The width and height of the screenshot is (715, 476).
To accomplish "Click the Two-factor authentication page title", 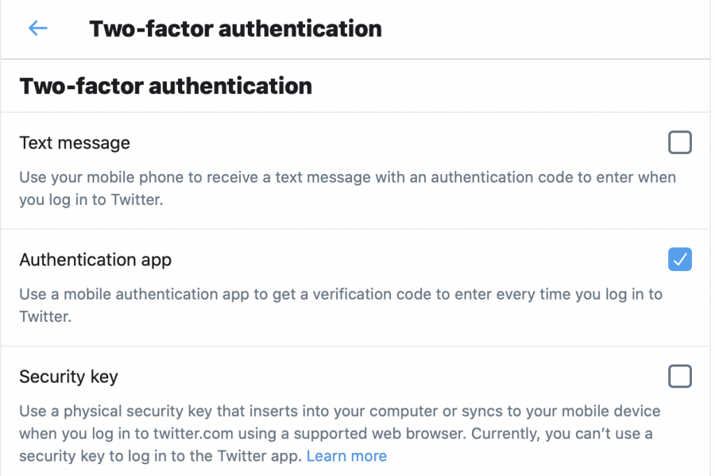I will click(x=235, y=29).
